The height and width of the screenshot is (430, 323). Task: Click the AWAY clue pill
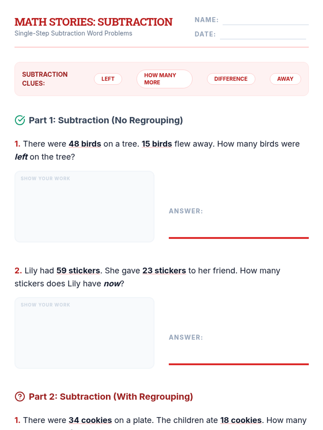285,79
